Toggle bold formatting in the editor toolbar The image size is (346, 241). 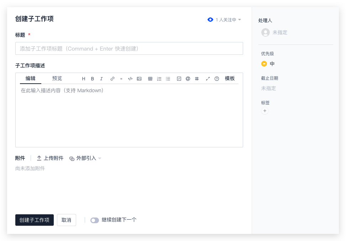click(x=93, y=79)
